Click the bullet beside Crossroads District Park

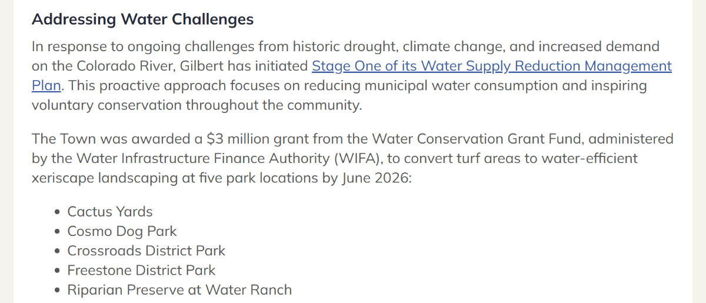tap(57, 251)
